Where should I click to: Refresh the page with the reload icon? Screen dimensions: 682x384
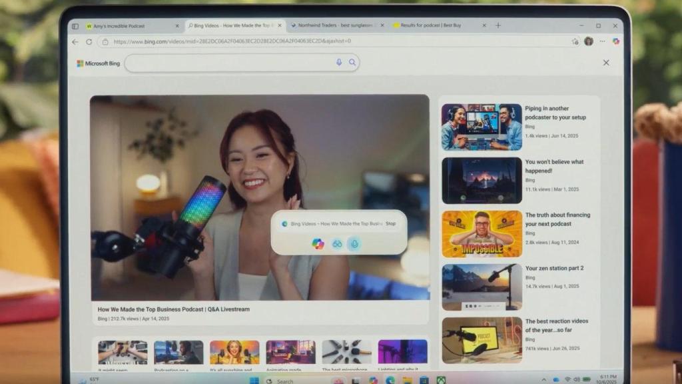[89, 41]
